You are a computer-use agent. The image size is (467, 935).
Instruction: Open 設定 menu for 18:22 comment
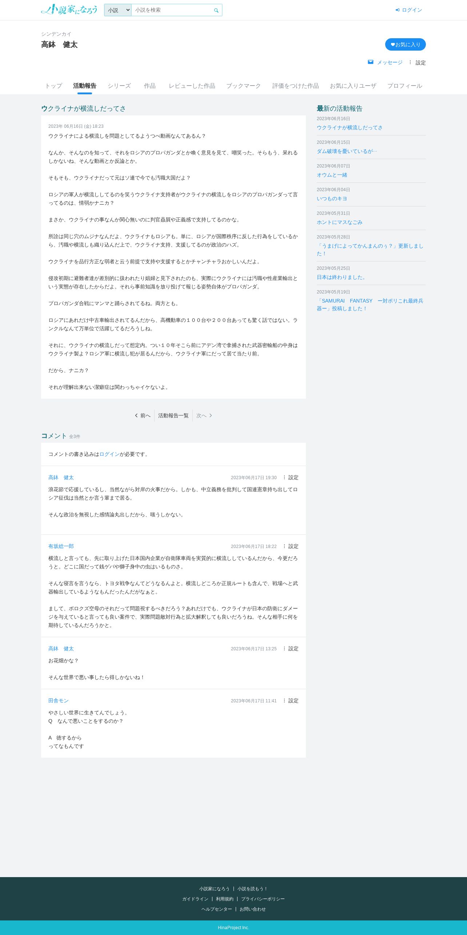(290, 546)
